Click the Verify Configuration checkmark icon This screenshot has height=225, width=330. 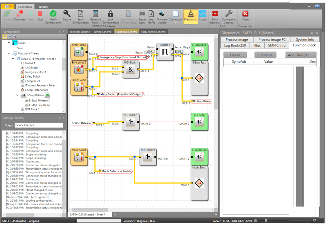click(x=53, y=14)
